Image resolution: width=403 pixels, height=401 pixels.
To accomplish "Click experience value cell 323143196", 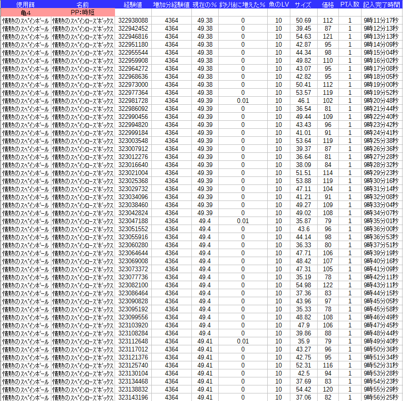I will [133, 397].
